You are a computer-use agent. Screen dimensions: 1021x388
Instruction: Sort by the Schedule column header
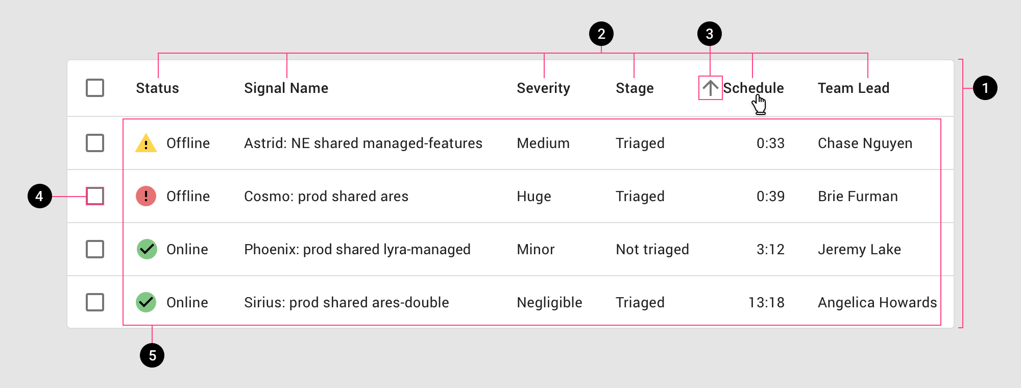click(x=753, y=87)
